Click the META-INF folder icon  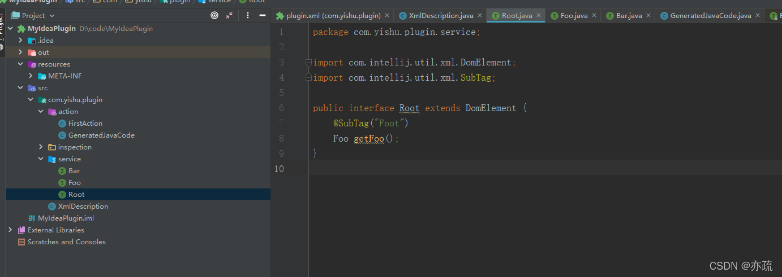point(42,76)
